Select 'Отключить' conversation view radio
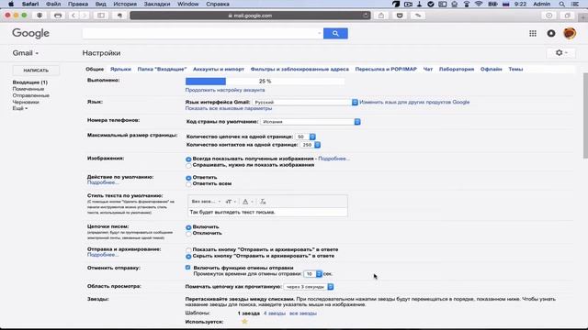This screenshot has width=588, height=330. pyautogui.click(x=188, y=234)
